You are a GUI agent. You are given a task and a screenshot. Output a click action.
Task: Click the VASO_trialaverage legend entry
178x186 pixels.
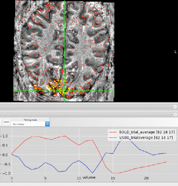(141, 137)
